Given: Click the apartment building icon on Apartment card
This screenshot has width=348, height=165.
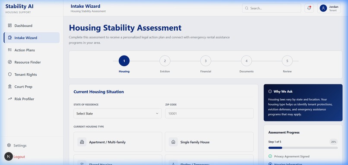Looking at the screenshot, I should point(82,142).
